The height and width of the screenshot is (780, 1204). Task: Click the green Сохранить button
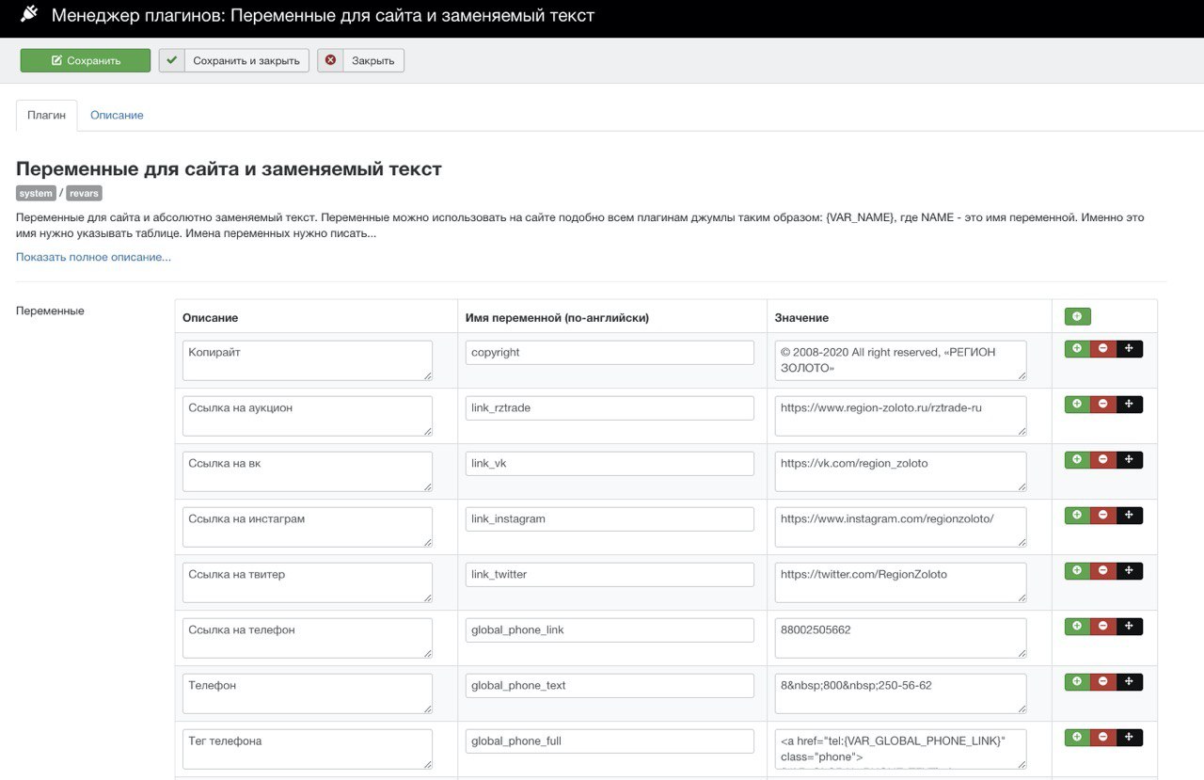click(x=86, y=60)
